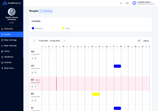Click the FF user avatar
158x111 pixels.
134,3
